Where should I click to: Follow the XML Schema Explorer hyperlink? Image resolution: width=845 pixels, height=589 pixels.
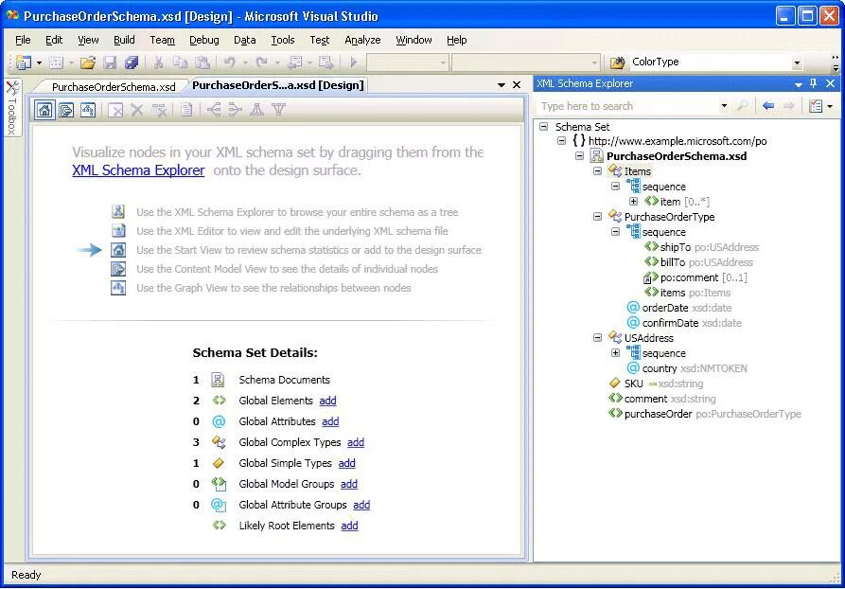[x=138, y=171]
